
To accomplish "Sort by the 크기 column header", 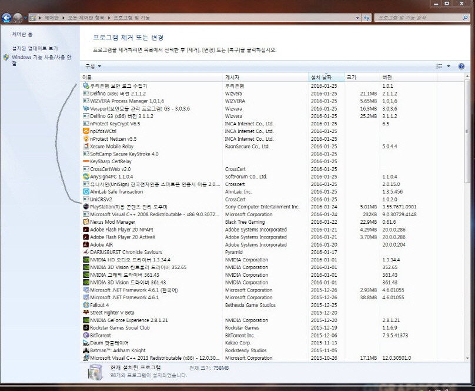I will point(362,77).
